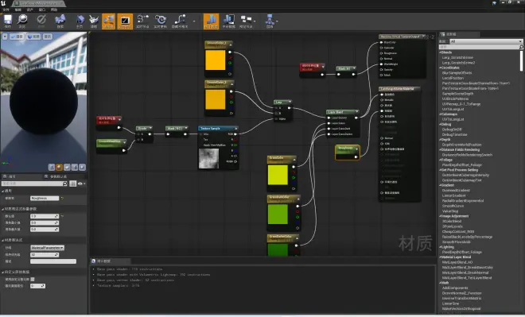Click the Palette panel scrollbar
This screenshot has height=317, width=525.
pyautogui.click(x=521, y=61)
